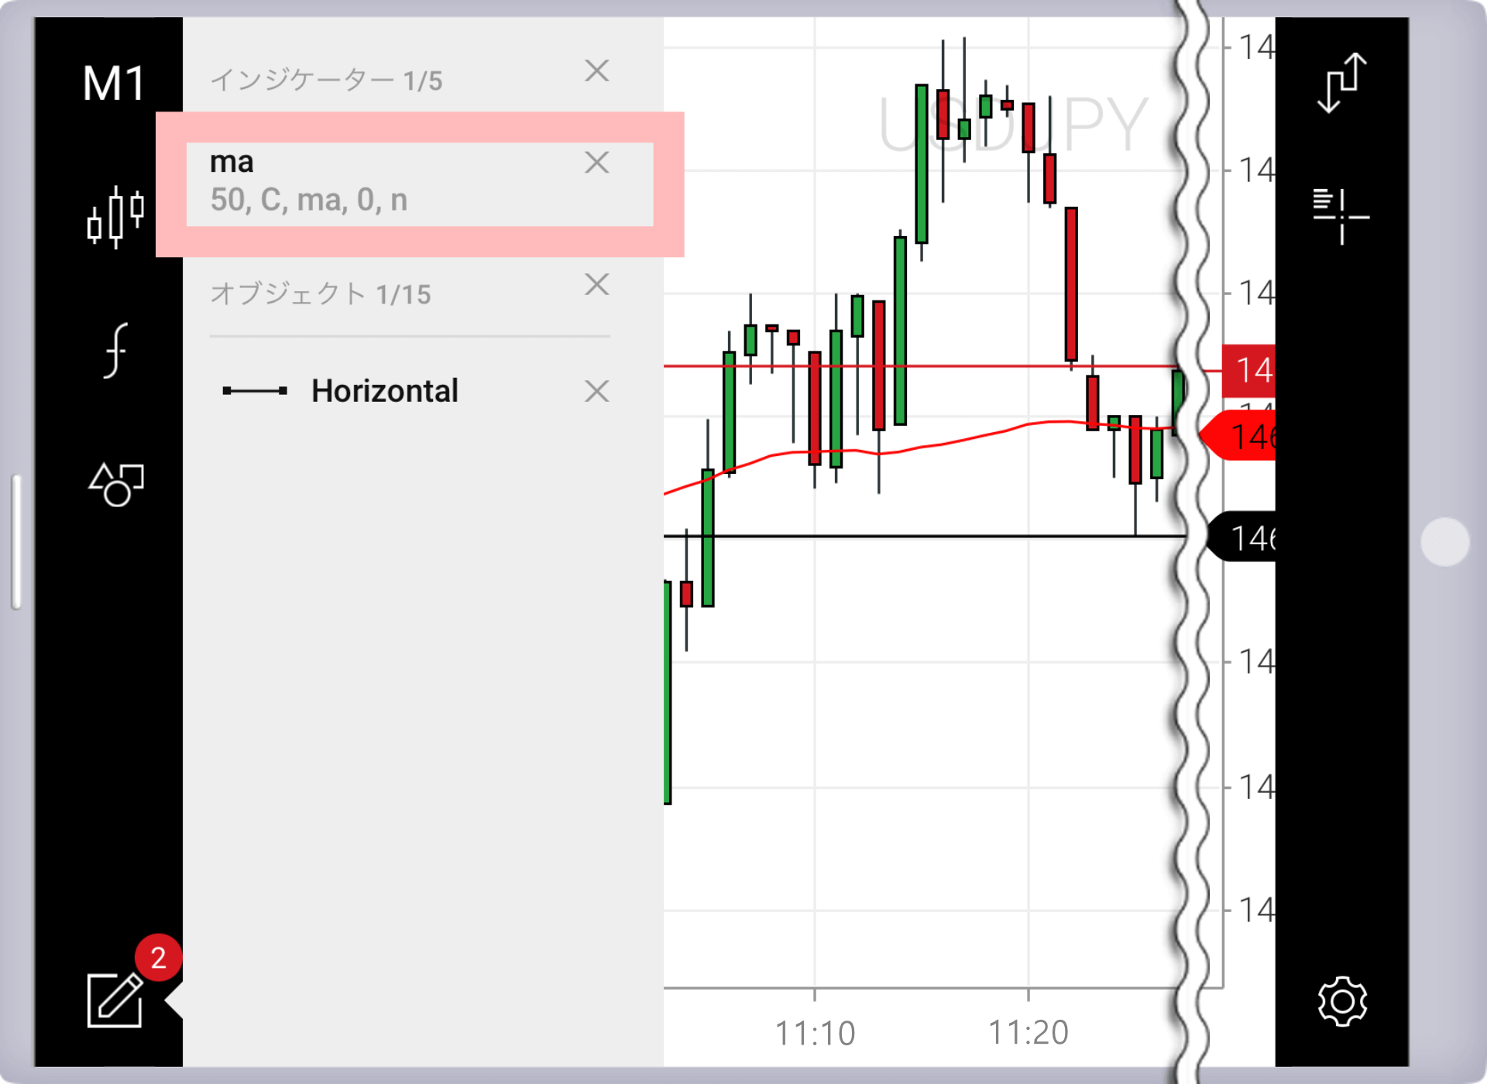Open the drawing objects shapes icon

click(116, 485)
